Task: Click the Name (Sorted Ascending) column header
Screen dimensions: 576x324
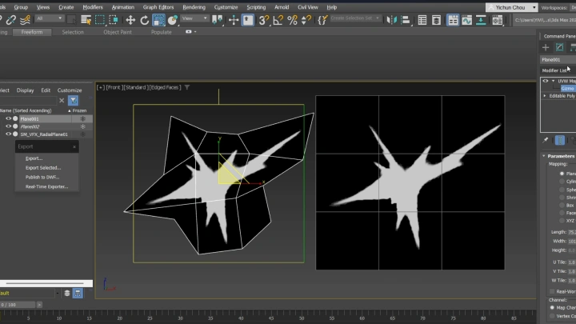Action: tap(26, 110)
